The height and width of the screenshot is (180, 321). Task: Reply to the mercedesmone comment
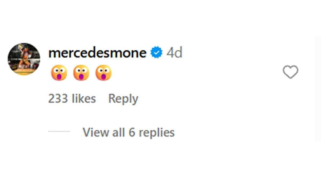coord(123,99)
